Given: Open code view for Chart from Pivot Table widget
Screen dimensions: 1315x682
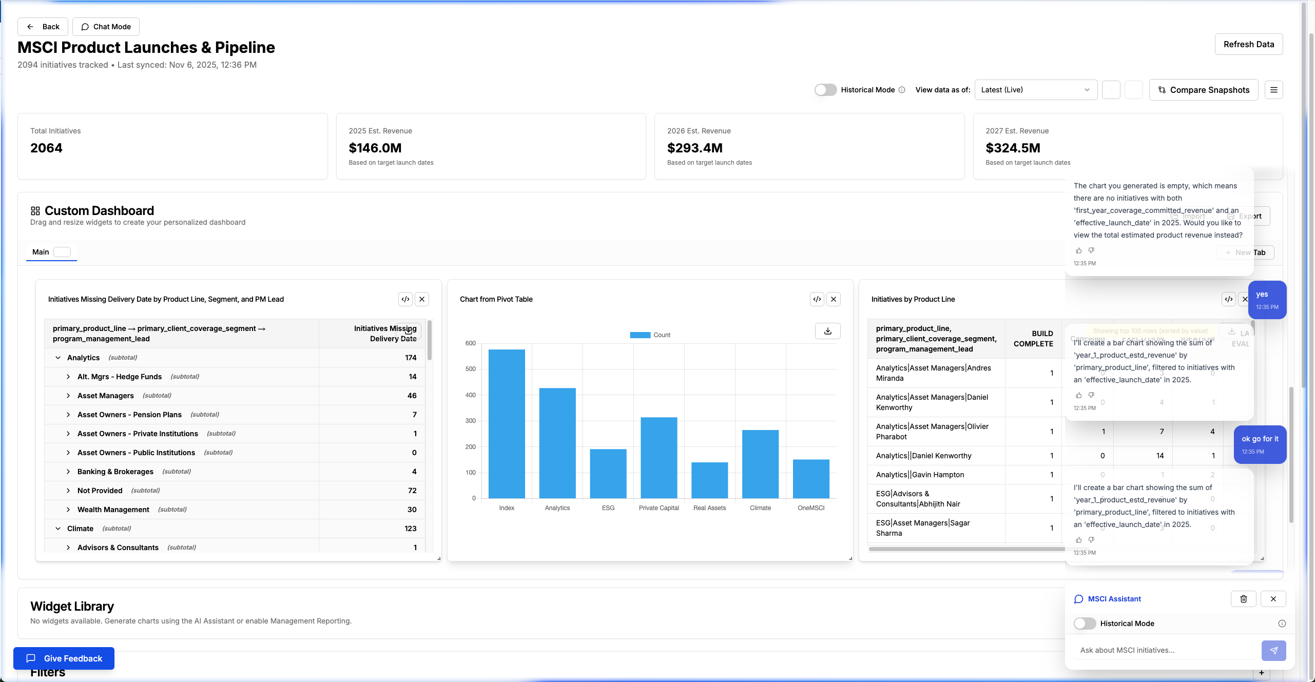Looking at the screenshot, I should [817, 299].
